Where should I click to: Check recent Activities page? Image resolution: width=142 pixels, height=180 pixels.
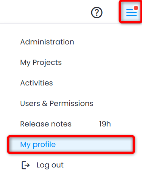click(36, 83)
